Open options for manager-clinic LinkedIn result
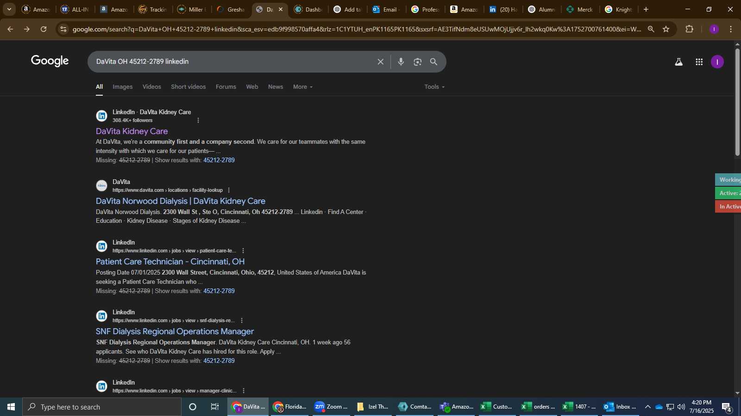This screenshot has width=741, height=416. (x=244, y=391)
